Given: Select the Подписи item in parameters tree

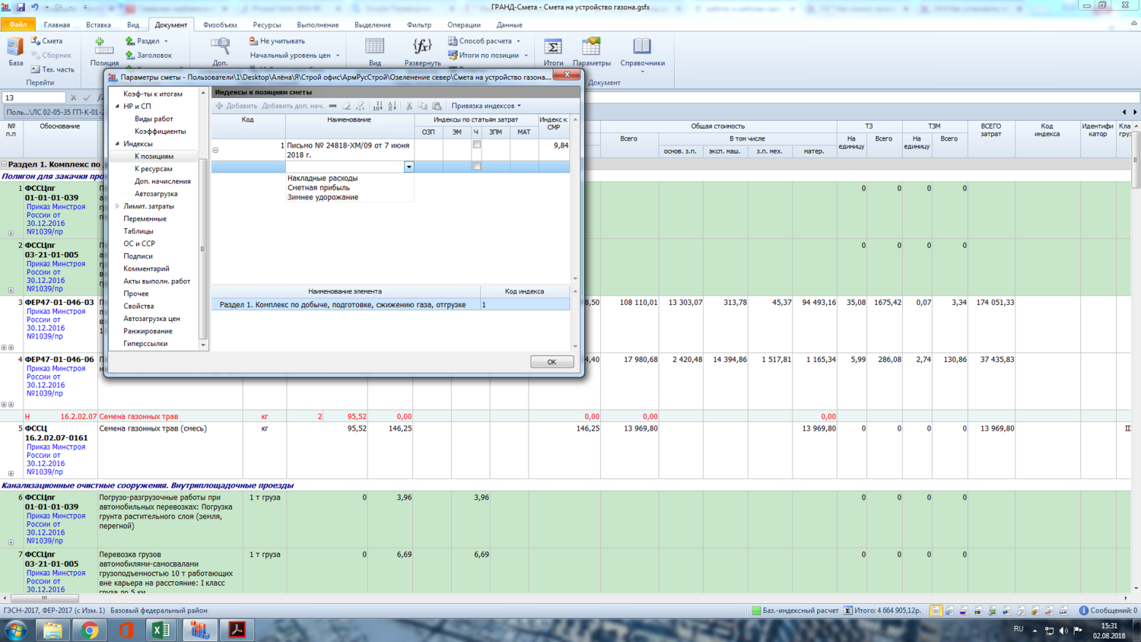Looking at the screenshot, I should 138,256.
